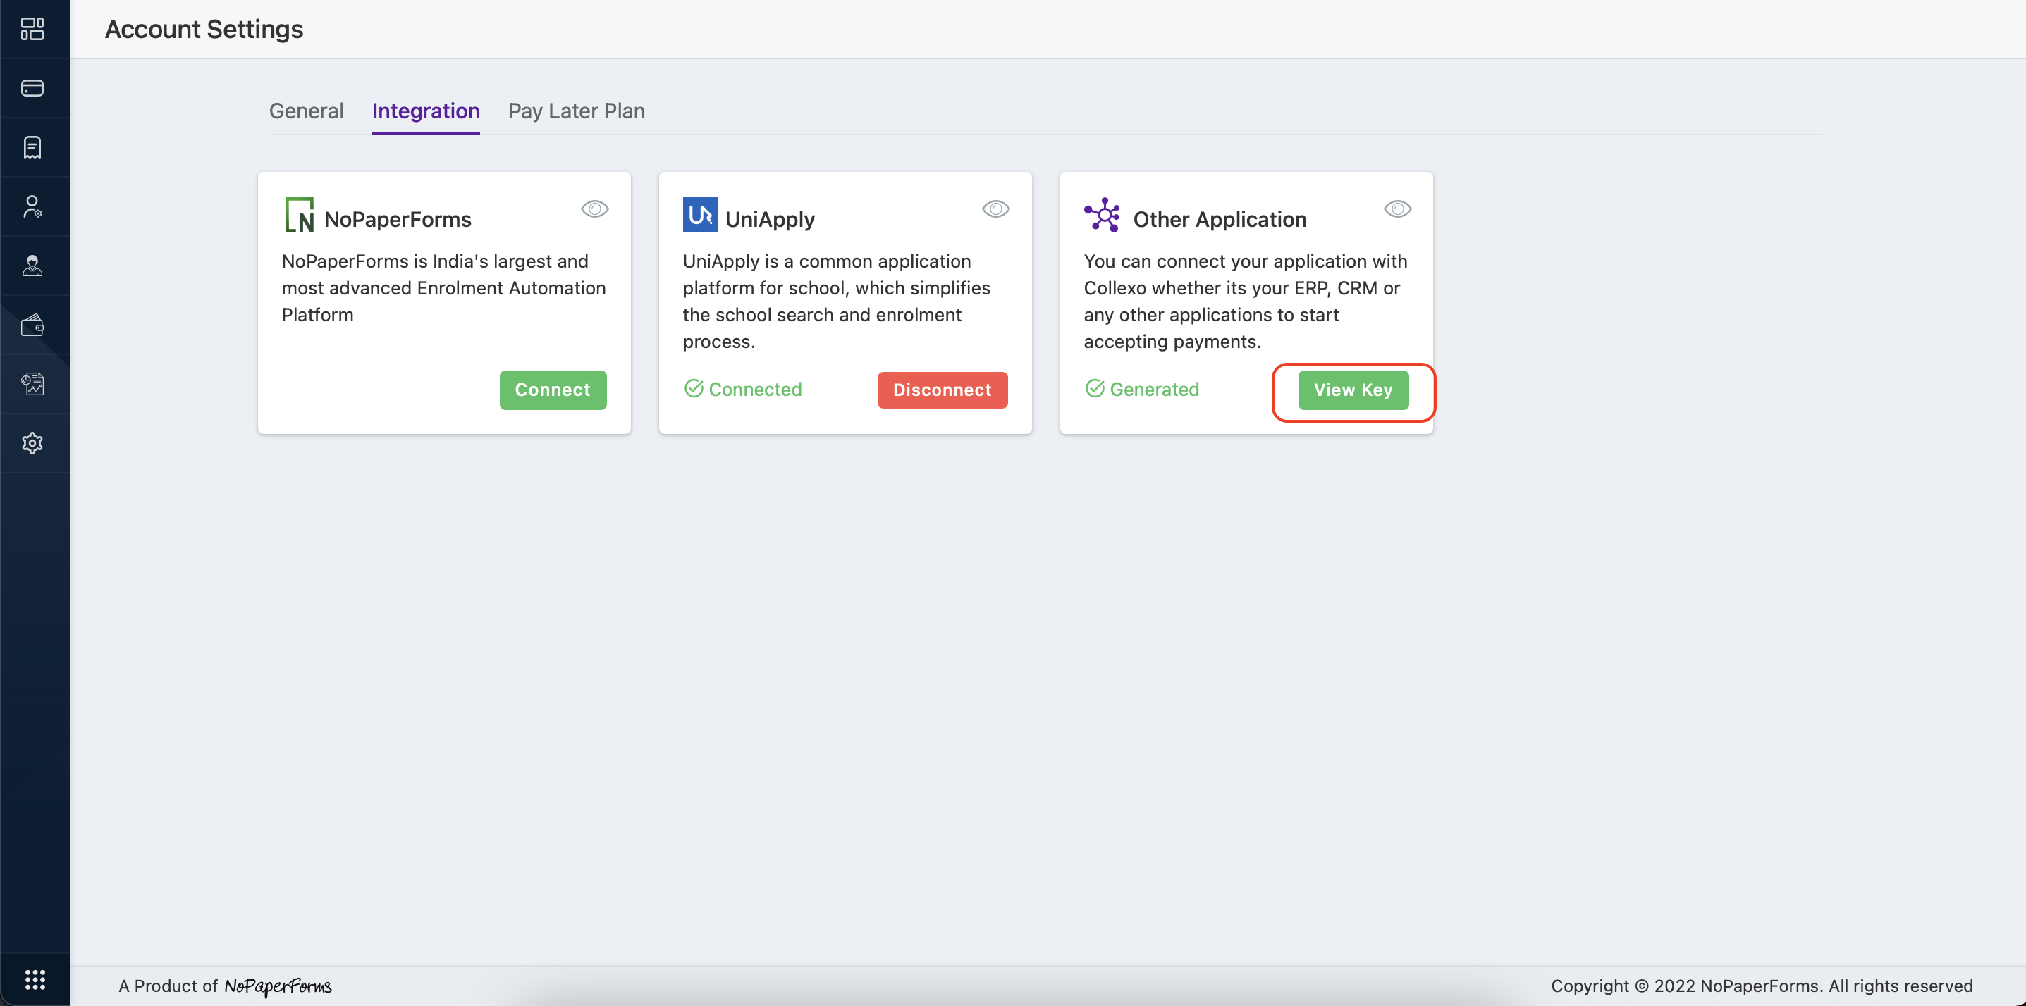
Task: Click the Connected checkmark icon on UniApply card
Action: click(x=693, y=388)
